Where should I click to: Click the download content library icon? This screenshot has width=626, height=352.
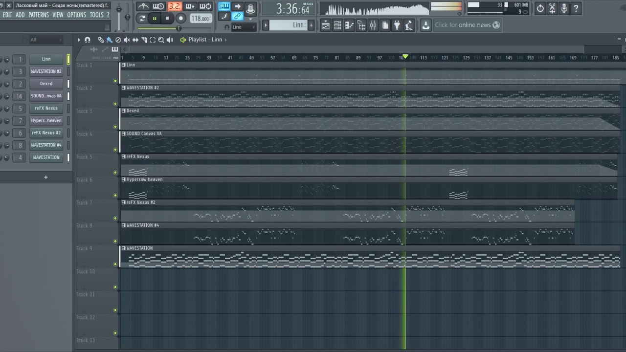pyautogui.click(x=426, y=25)
